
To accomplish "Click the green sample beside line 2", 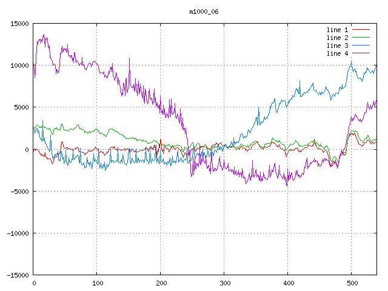I will pos(361,38).
